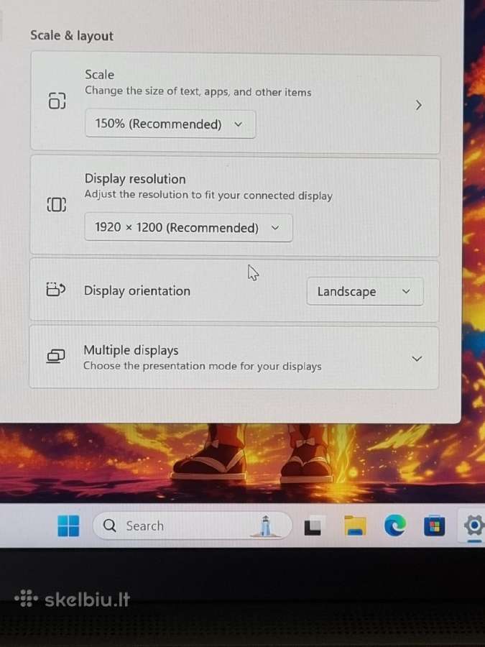
Task: Click the magnifier icon in taskbar search
Action: click(x=109, y=526)
